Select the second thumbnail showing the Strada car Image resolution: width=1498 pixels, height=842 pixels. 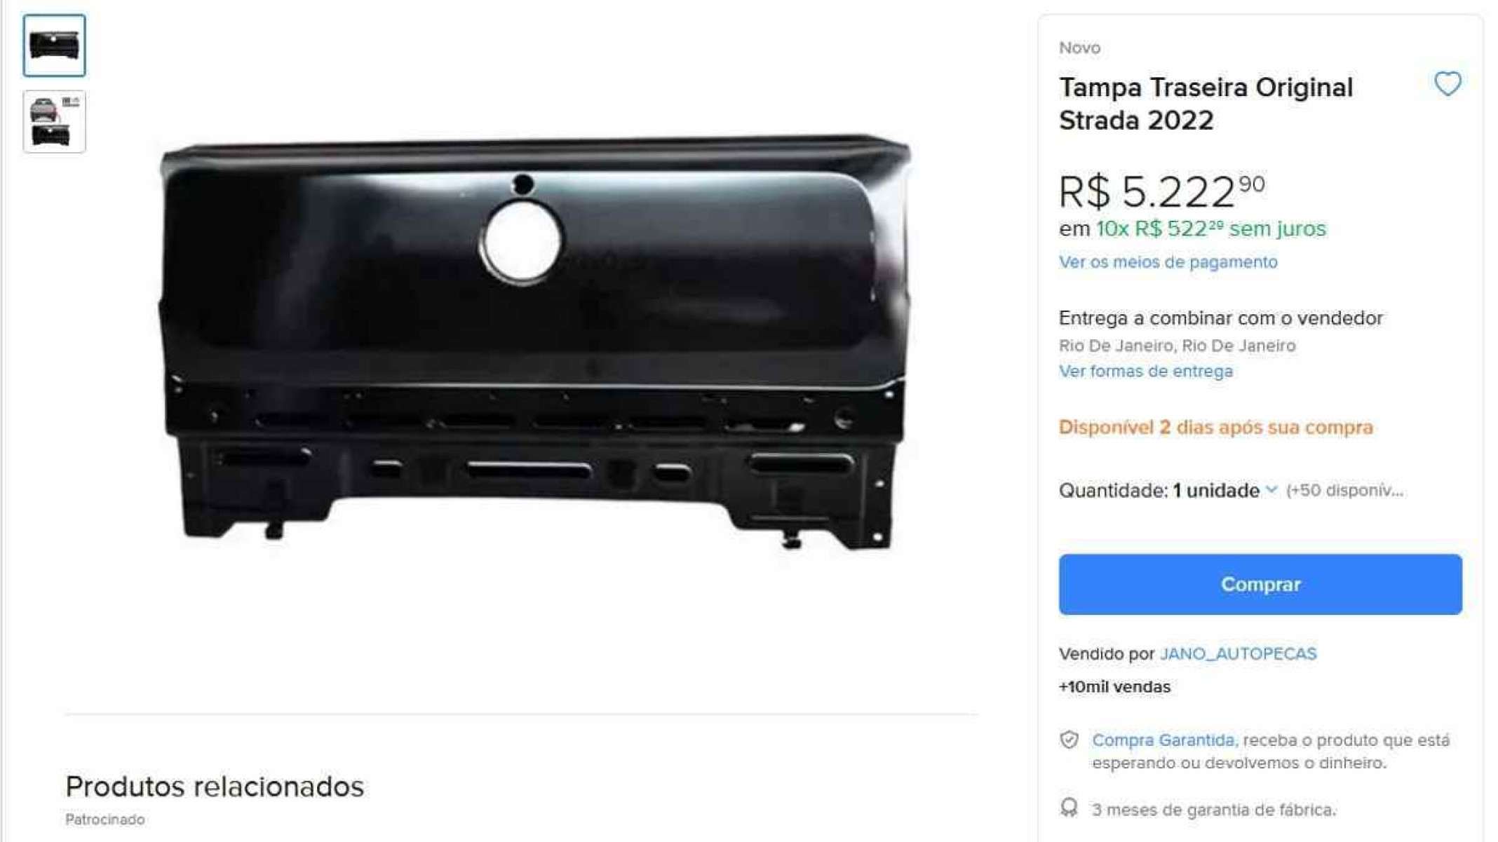click(54, 121)
